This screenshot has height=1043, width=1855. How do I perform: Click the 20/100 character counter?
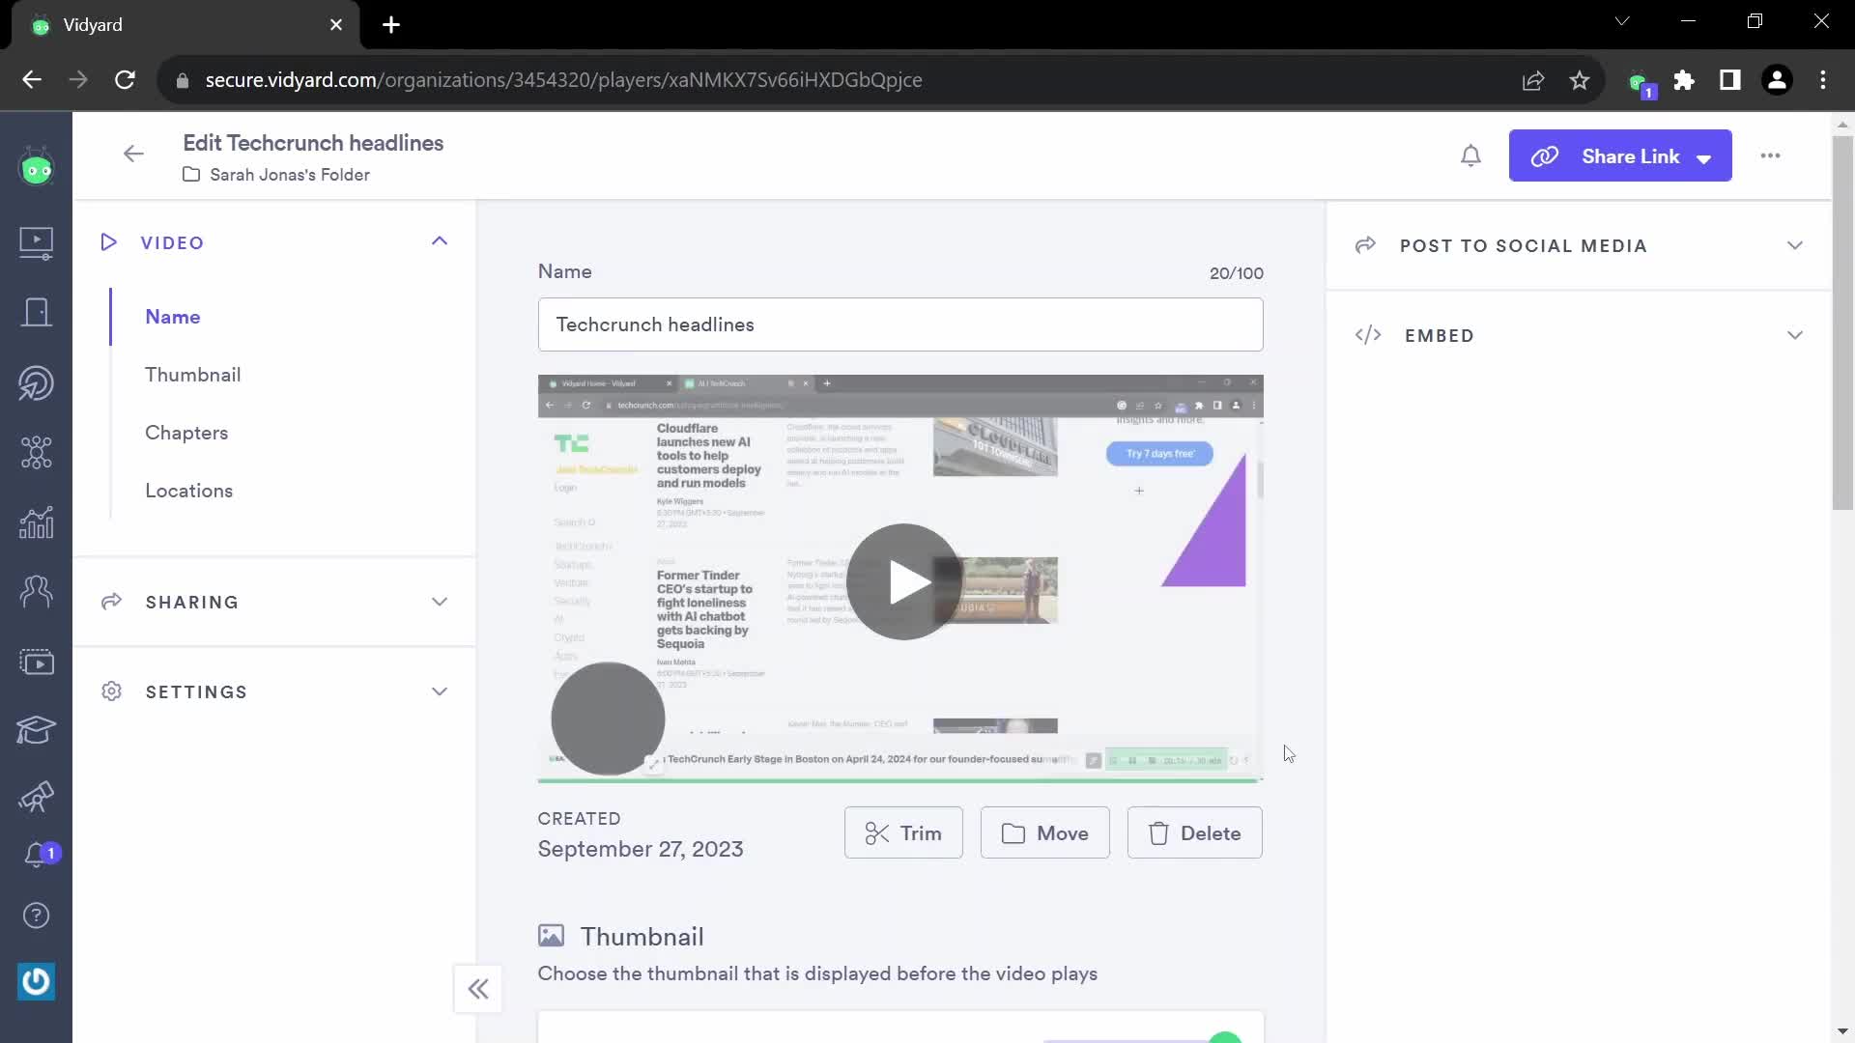(x=1237, y=273)
